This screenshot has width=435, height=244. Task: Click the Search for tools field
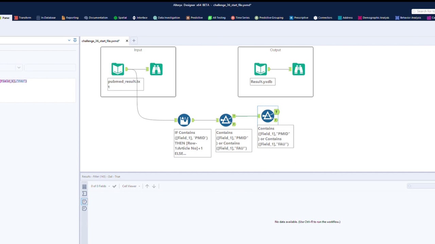[x=423, y=12]
